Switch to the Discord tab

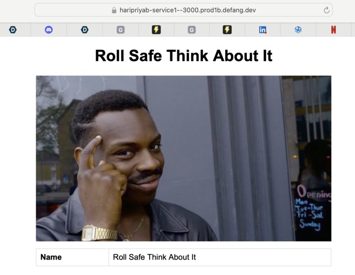pos(49,30)
